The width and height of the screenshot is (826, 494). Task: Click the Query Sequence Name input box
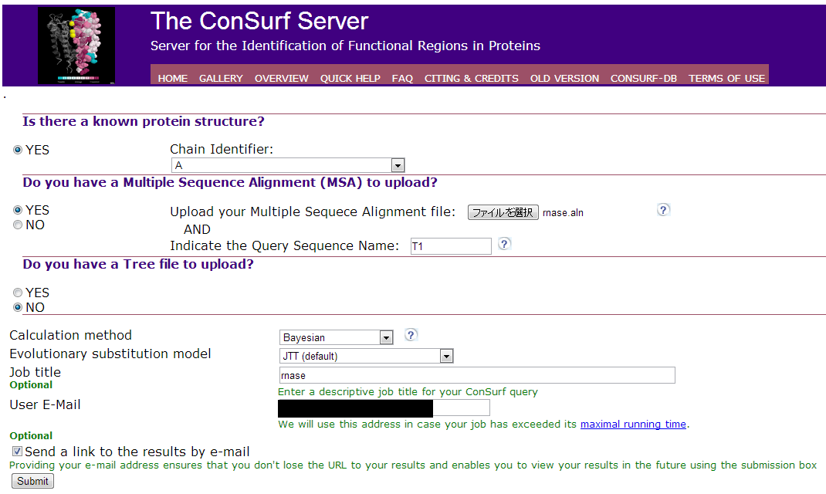coord(451,246)
